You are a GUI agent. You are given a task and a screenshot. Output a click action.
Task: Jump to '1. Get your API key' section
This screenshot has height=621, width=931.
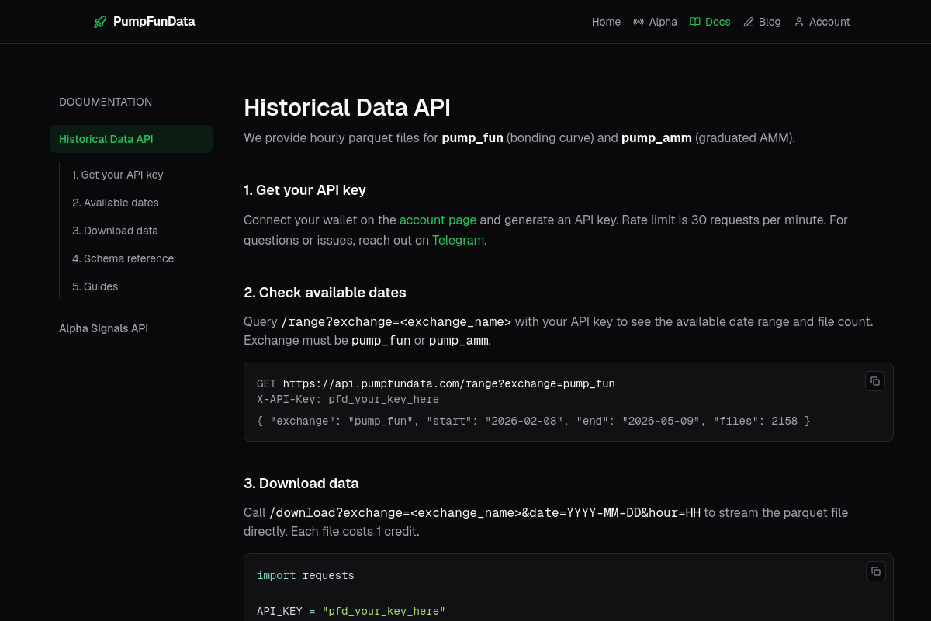click(118, 175)
